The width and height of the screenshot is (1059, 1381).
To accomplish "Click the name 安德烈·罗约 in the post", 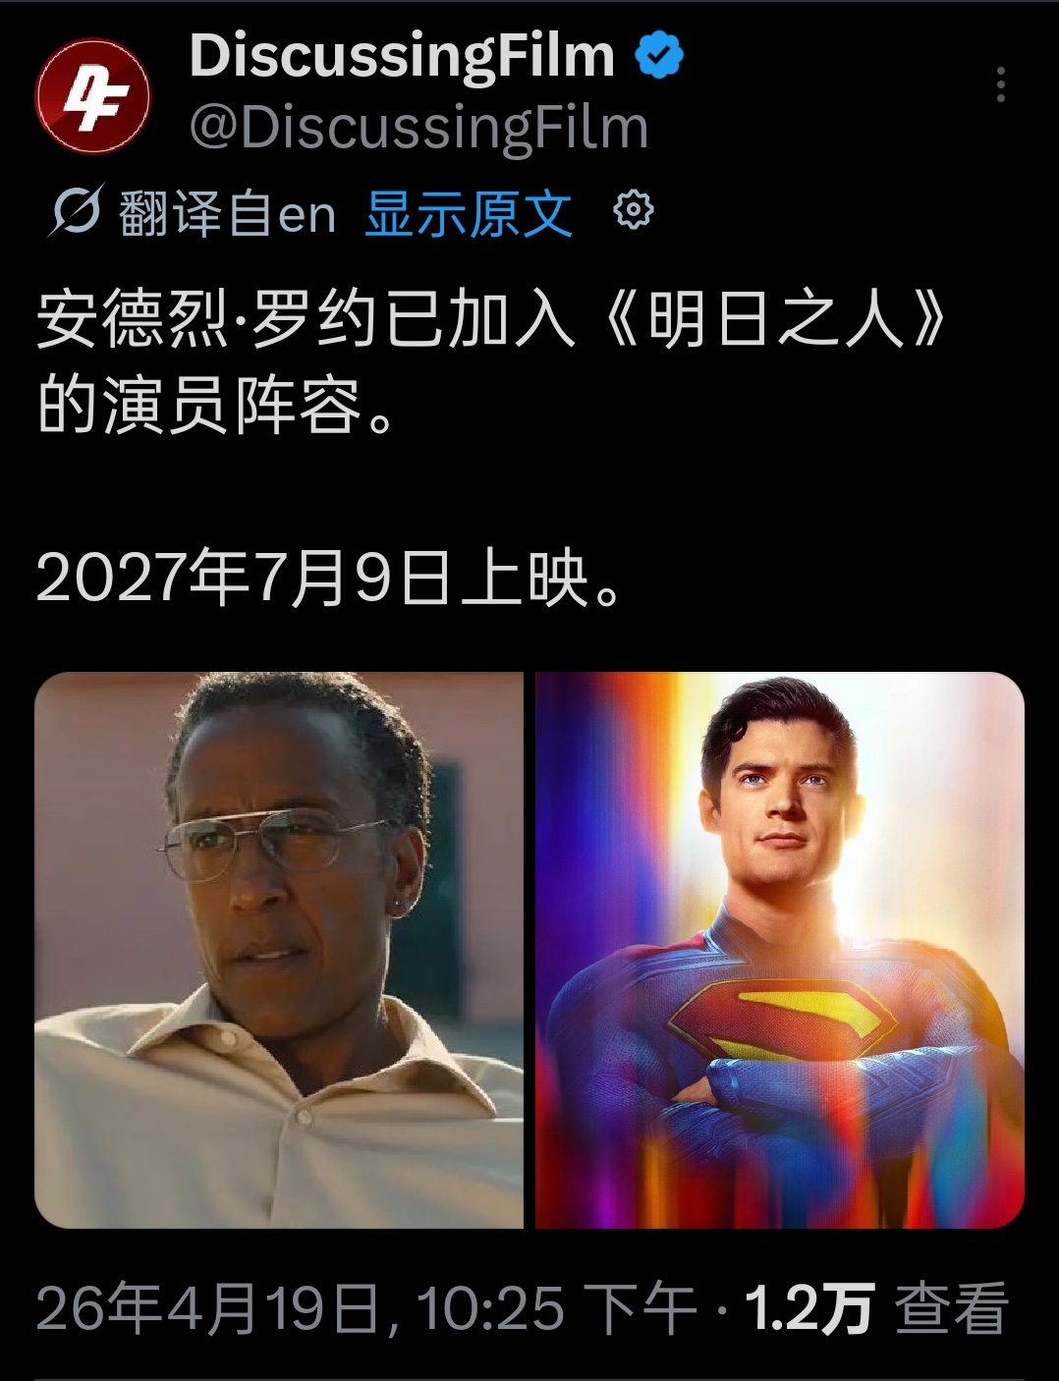I will point(207,319).
